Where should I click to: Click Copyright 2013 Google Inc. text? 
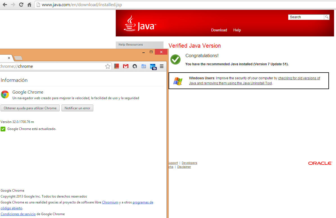pyautogui.click(x=44, y=196)
